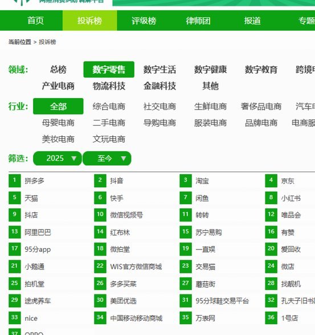315x335 pixels.
Task: Open the 天猫 ranking entry
Action: coord(31,198)
